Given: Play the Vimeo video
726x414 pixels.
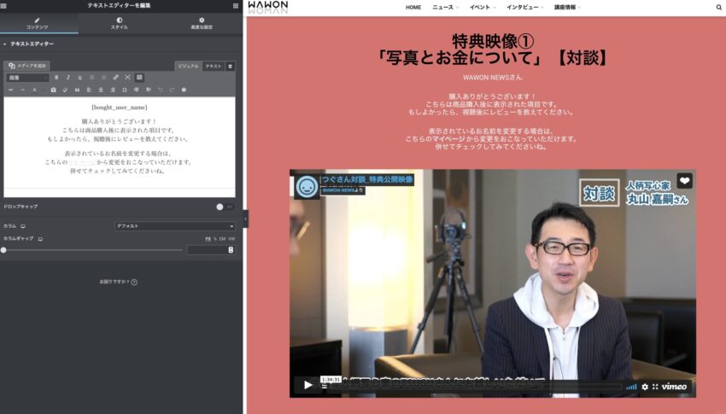Looking at the screenshot, I should pos(307,385).
